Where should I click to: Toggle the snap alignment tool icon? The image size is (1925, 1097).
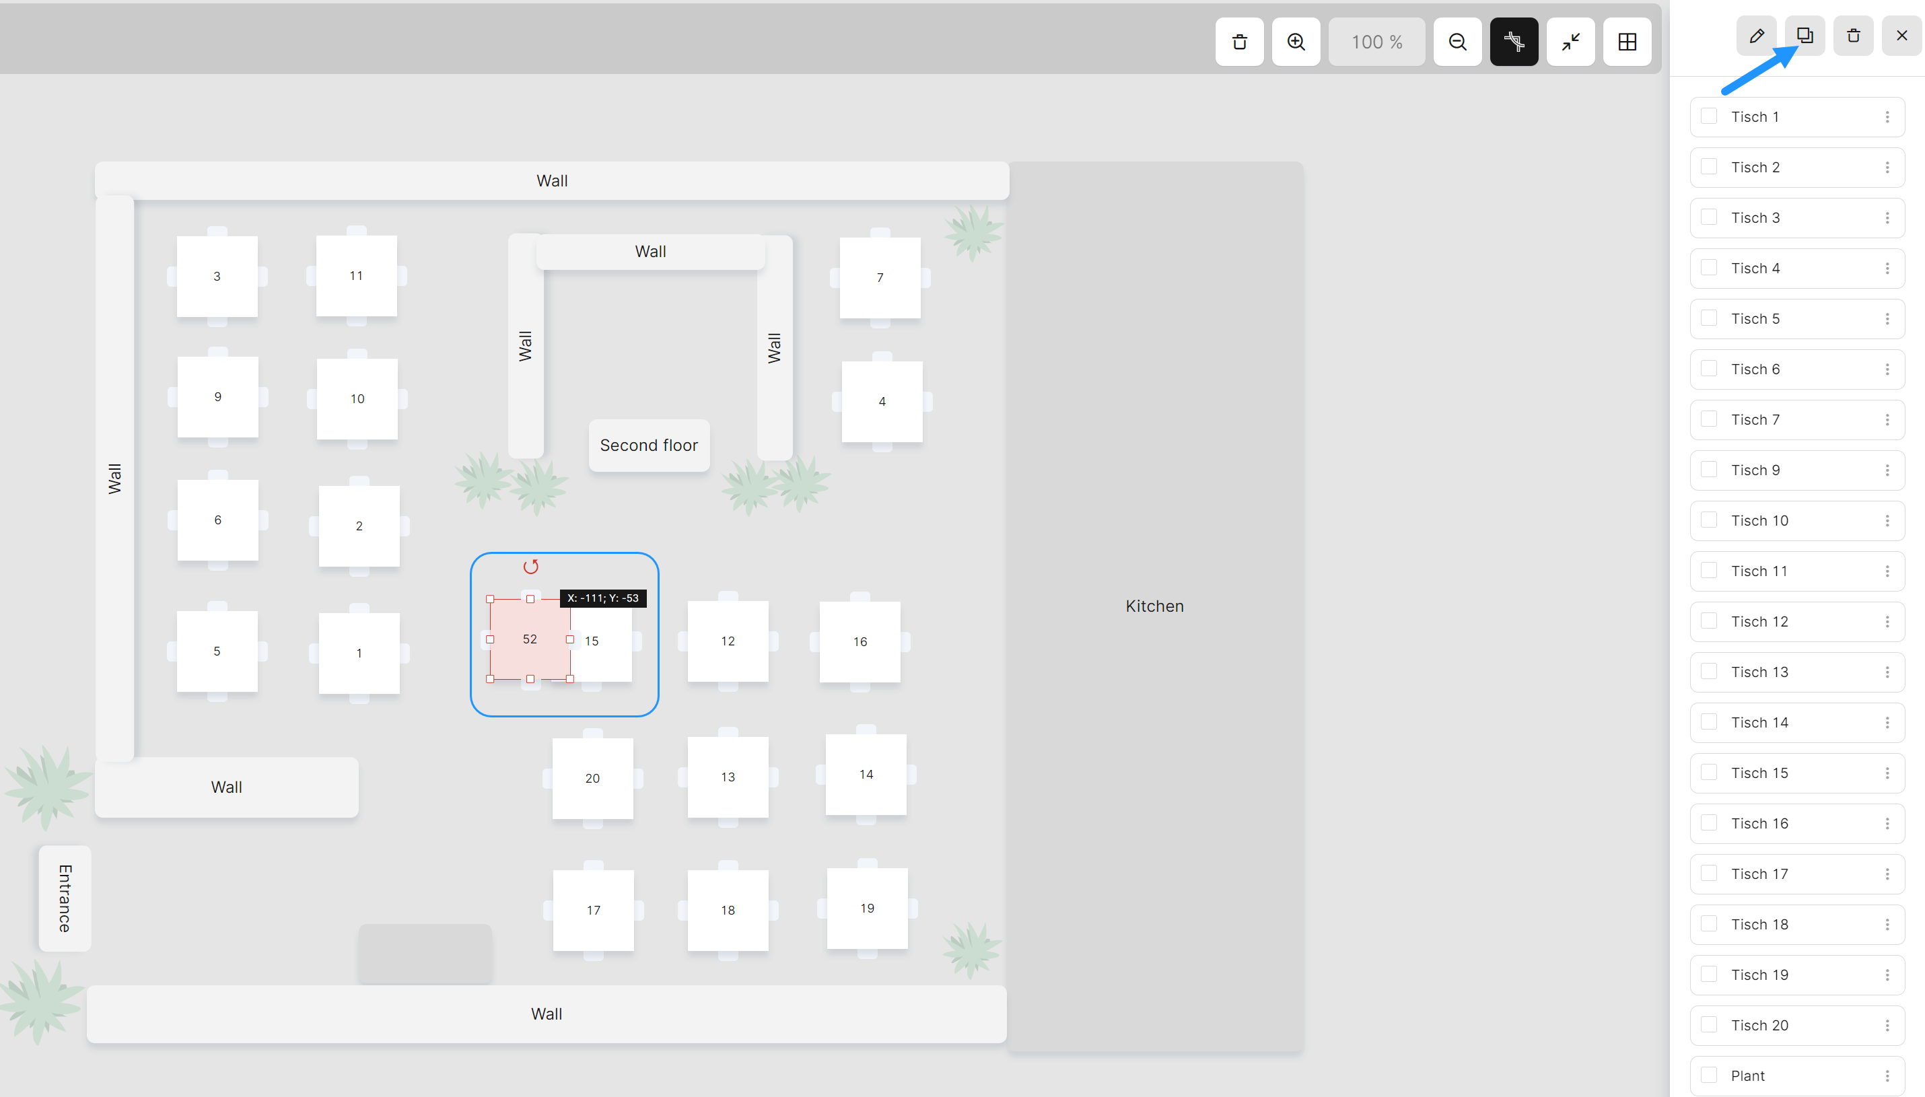point(1514,42)
